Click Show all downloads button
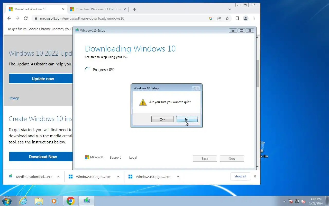The width and height of the screenshot is (329, 206). 240,176
